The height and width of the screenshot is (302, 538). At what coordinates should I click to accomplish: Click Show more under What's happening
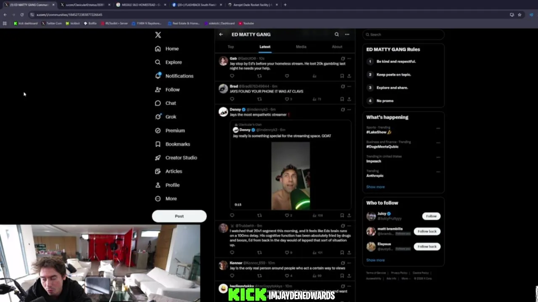(x=375, y=187)
